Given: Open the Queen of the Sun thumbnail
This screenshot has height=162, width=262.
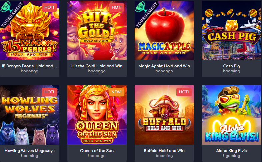Looking at the screenshot, I should [97, 115].
